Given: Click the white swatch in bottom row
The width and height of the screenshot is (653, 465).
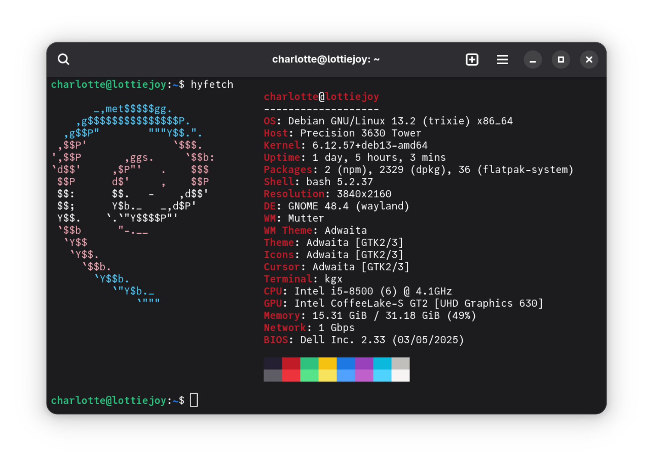Looking at the screenshot, I should (400, 375).
